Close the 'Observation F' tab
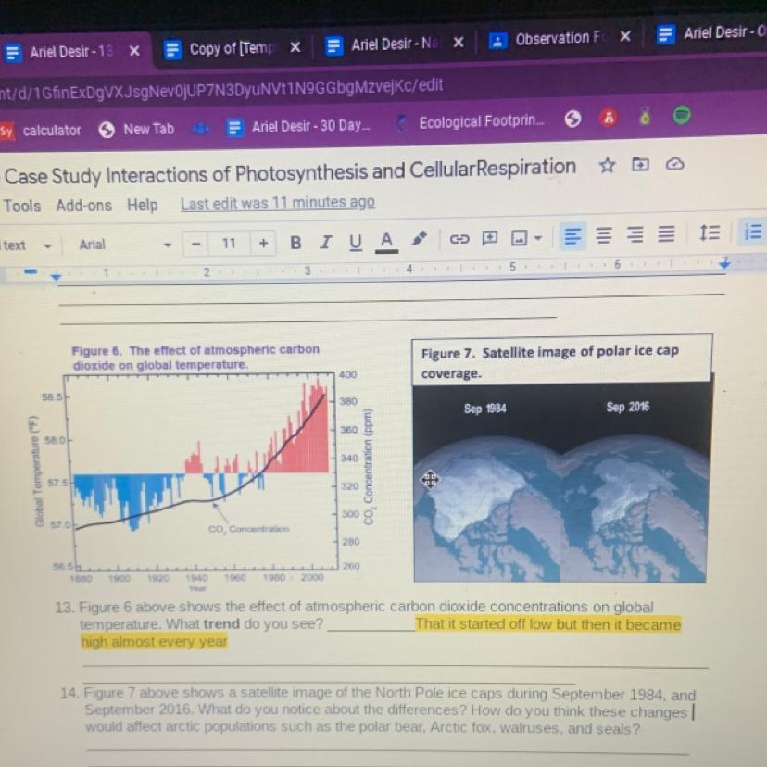The width and height of the screenshot is (767, 767). (x=625, y=36)
